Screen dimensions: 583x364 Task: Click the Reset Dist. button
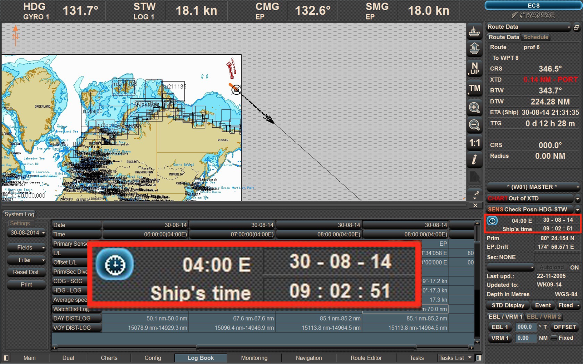pyautogui.click(x=26, y=272)
